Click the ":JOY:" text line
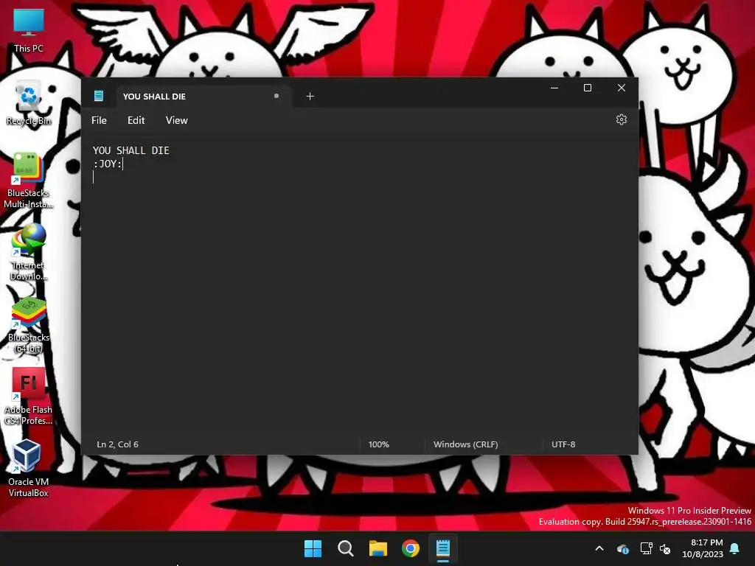 click(x=108, y=164)
